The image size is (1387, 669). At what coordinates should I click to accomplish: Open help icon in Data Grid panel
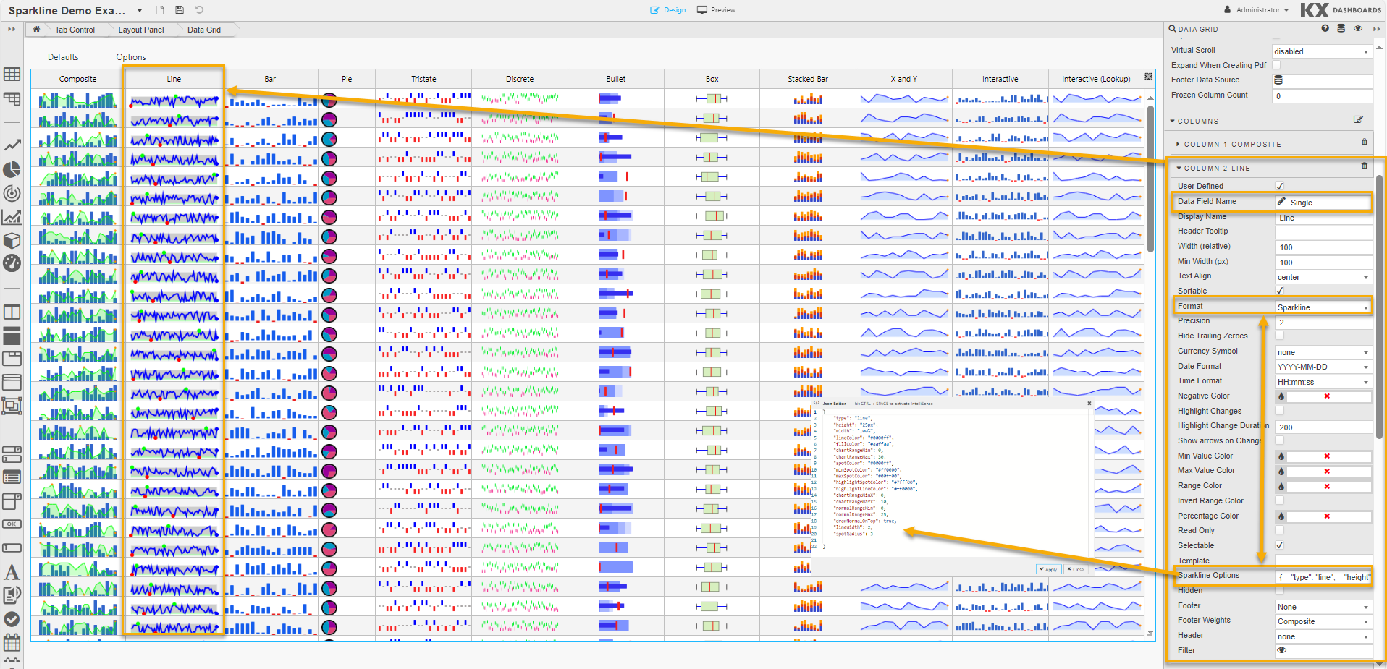point(1325,28)
